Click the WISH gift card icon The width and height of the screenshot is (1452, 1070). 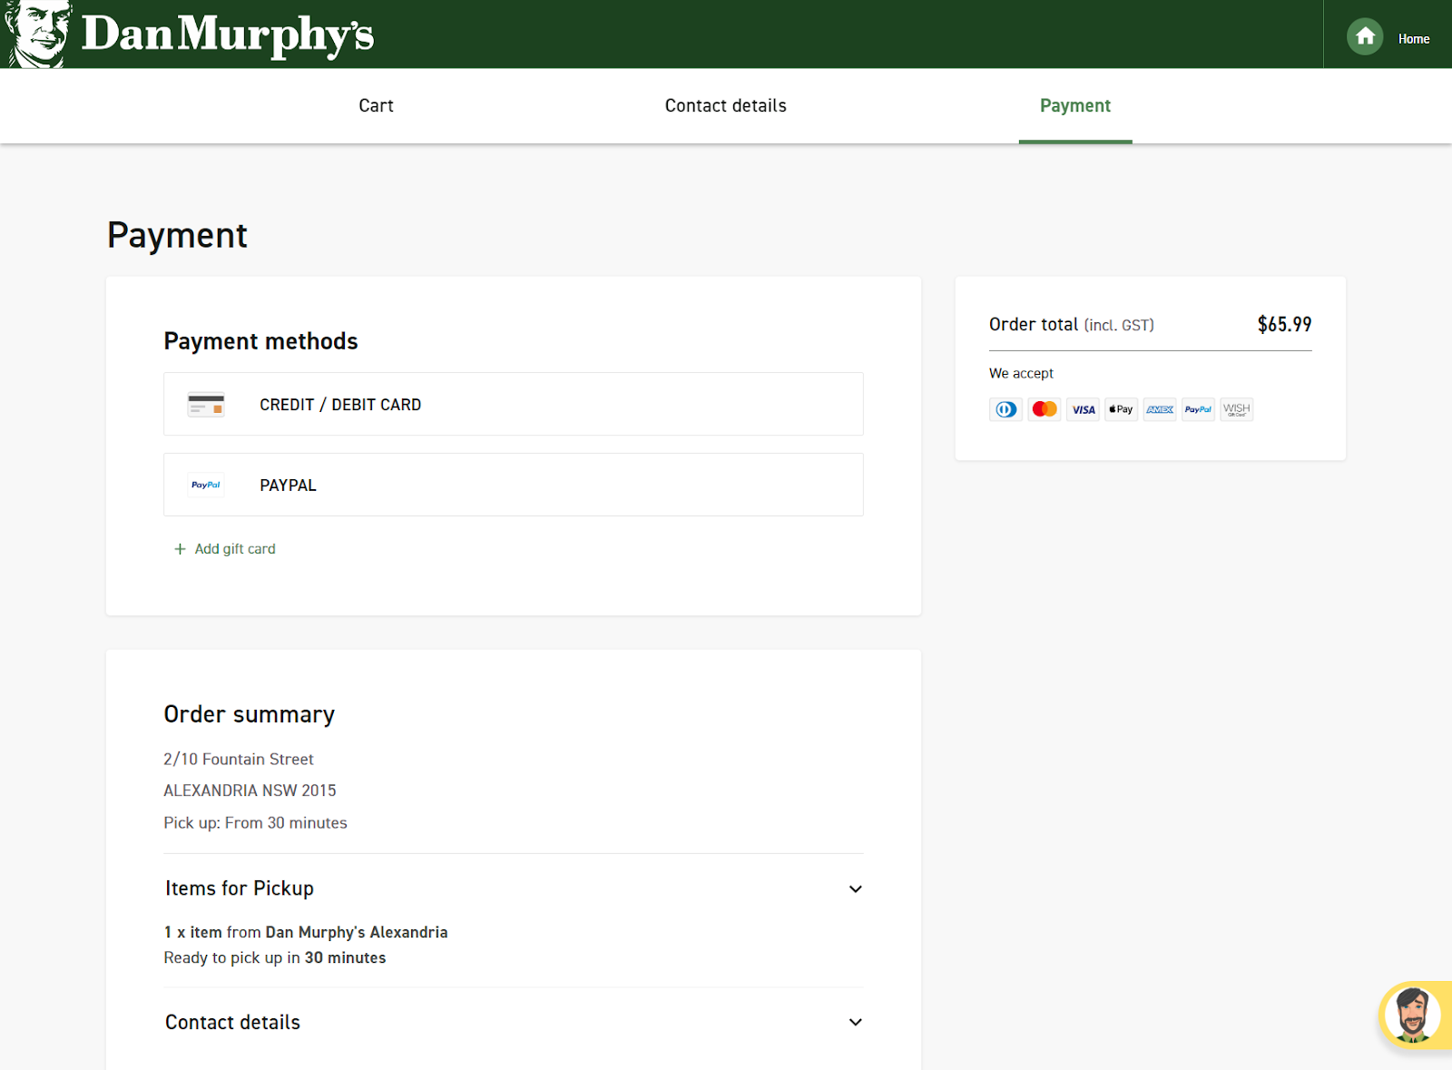pos(1236,409)
